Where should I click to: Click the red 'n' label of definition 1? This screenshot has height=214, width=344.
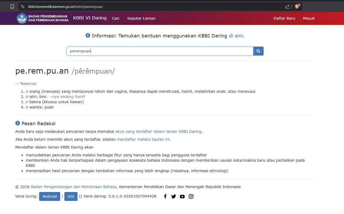(27, 92)
